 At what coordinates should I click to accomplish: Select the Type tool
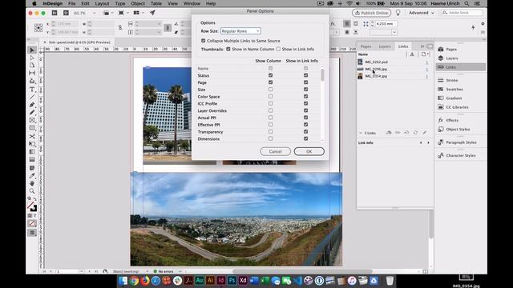32,89
